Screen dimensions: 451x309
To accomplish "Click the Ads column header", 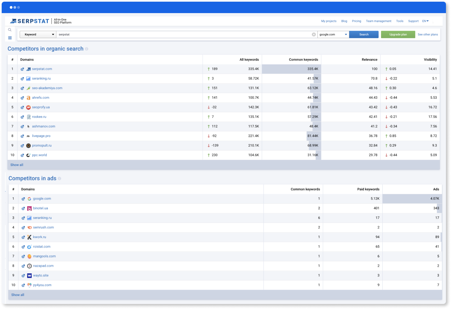I will click(x=436, y=189).
